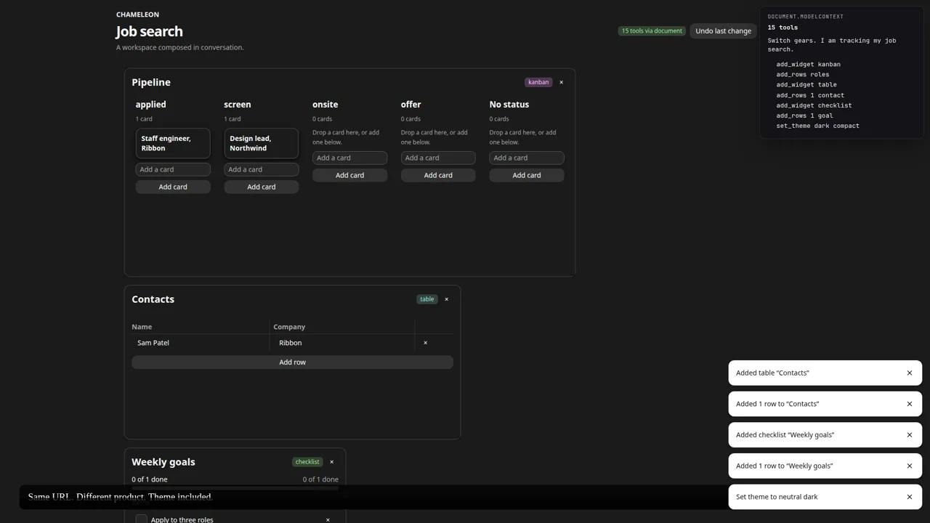Delete the Apply to three roles item
930x523 pixels.
click(x=328, y=519)
